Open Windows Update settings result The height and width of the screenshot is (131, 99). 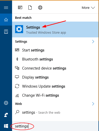tap(55, 86)
